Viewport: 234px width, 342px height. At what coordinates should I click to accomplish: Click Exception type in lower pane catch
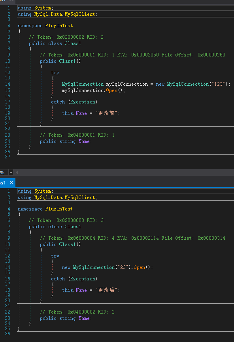pyautogui.click(x=83, y=279)
